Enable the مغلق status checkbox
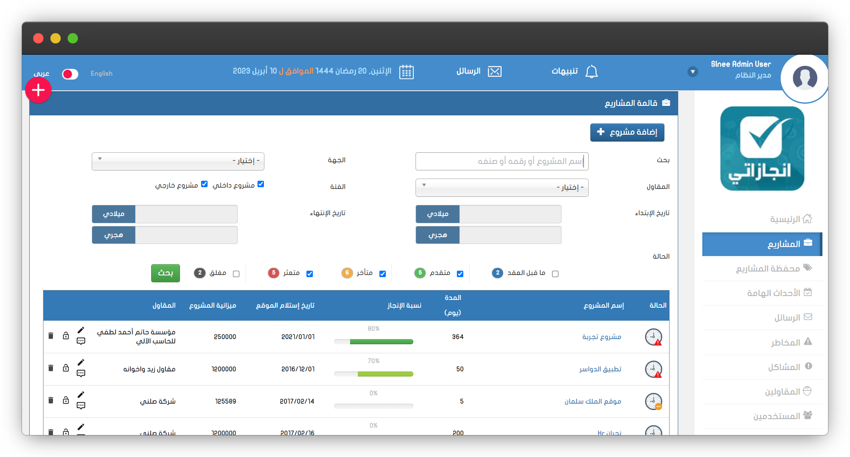This screenshot has height=457, width=850. [x=236, y=274]
